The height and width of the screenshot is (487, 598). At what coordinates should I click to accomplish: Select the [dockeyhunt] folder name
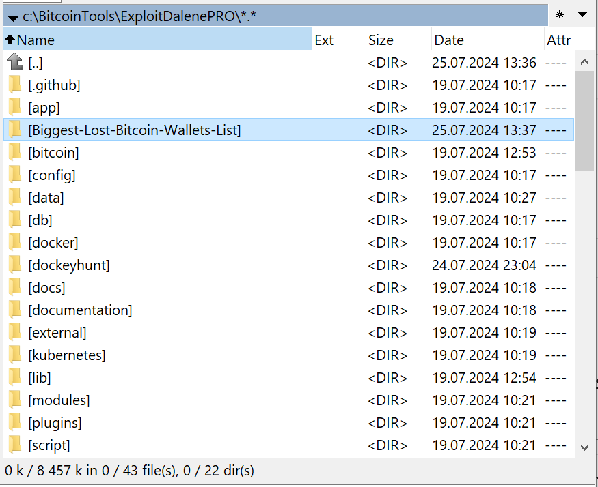pos(69,265)
